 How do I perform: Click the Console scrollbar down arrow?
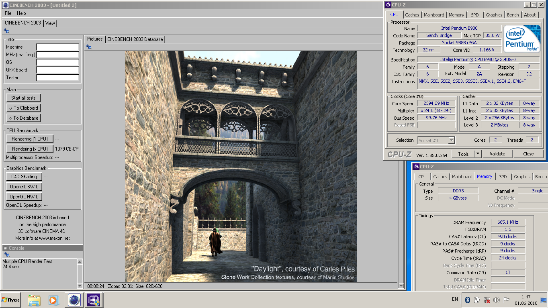[80, 286]
